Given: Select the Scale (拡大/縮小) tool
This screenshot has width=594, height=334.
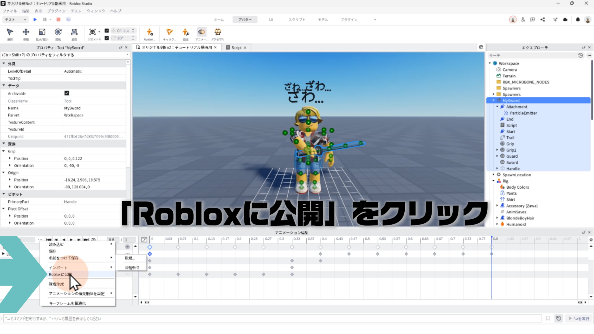Looking at the screenshot, I should tap(42, 32).
